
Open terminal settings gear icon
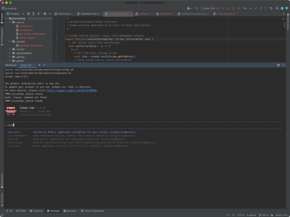point(278,65)
